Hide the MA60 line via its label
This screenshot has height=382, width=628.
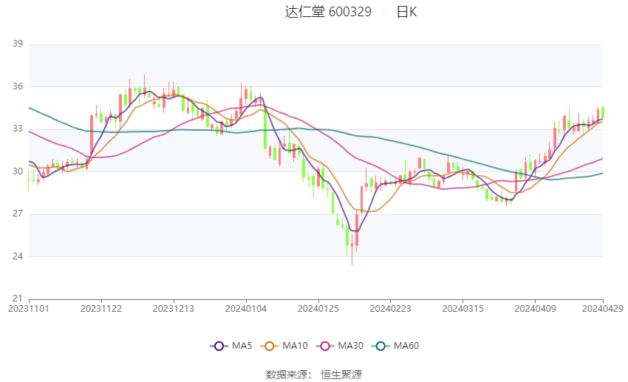tap(406, 346)
